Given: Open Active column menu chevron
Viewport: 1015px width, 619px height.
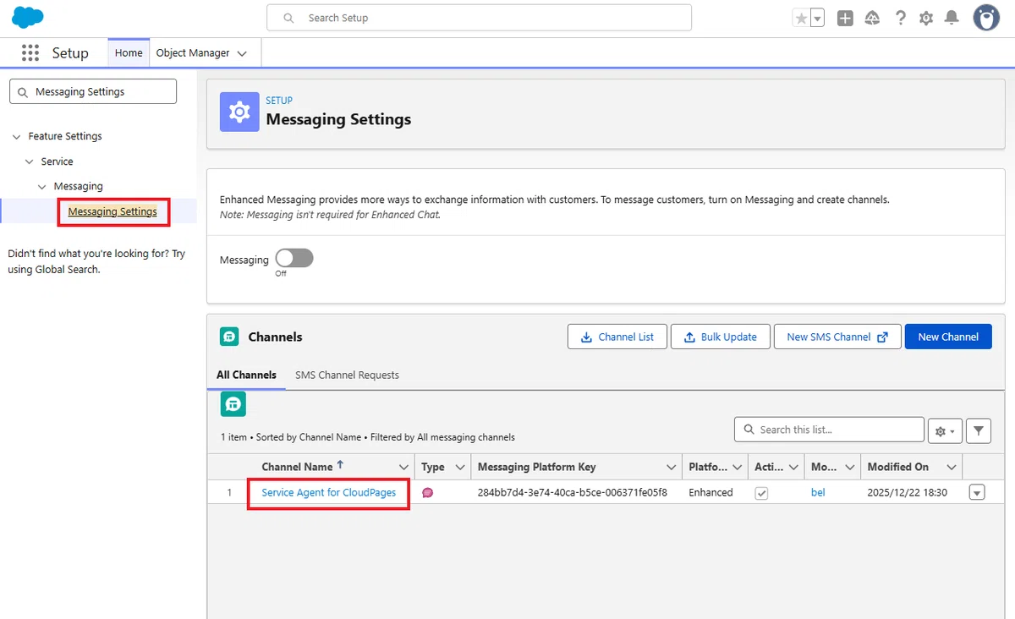Looking at the screenshot, I should click(x=793, y=467).
